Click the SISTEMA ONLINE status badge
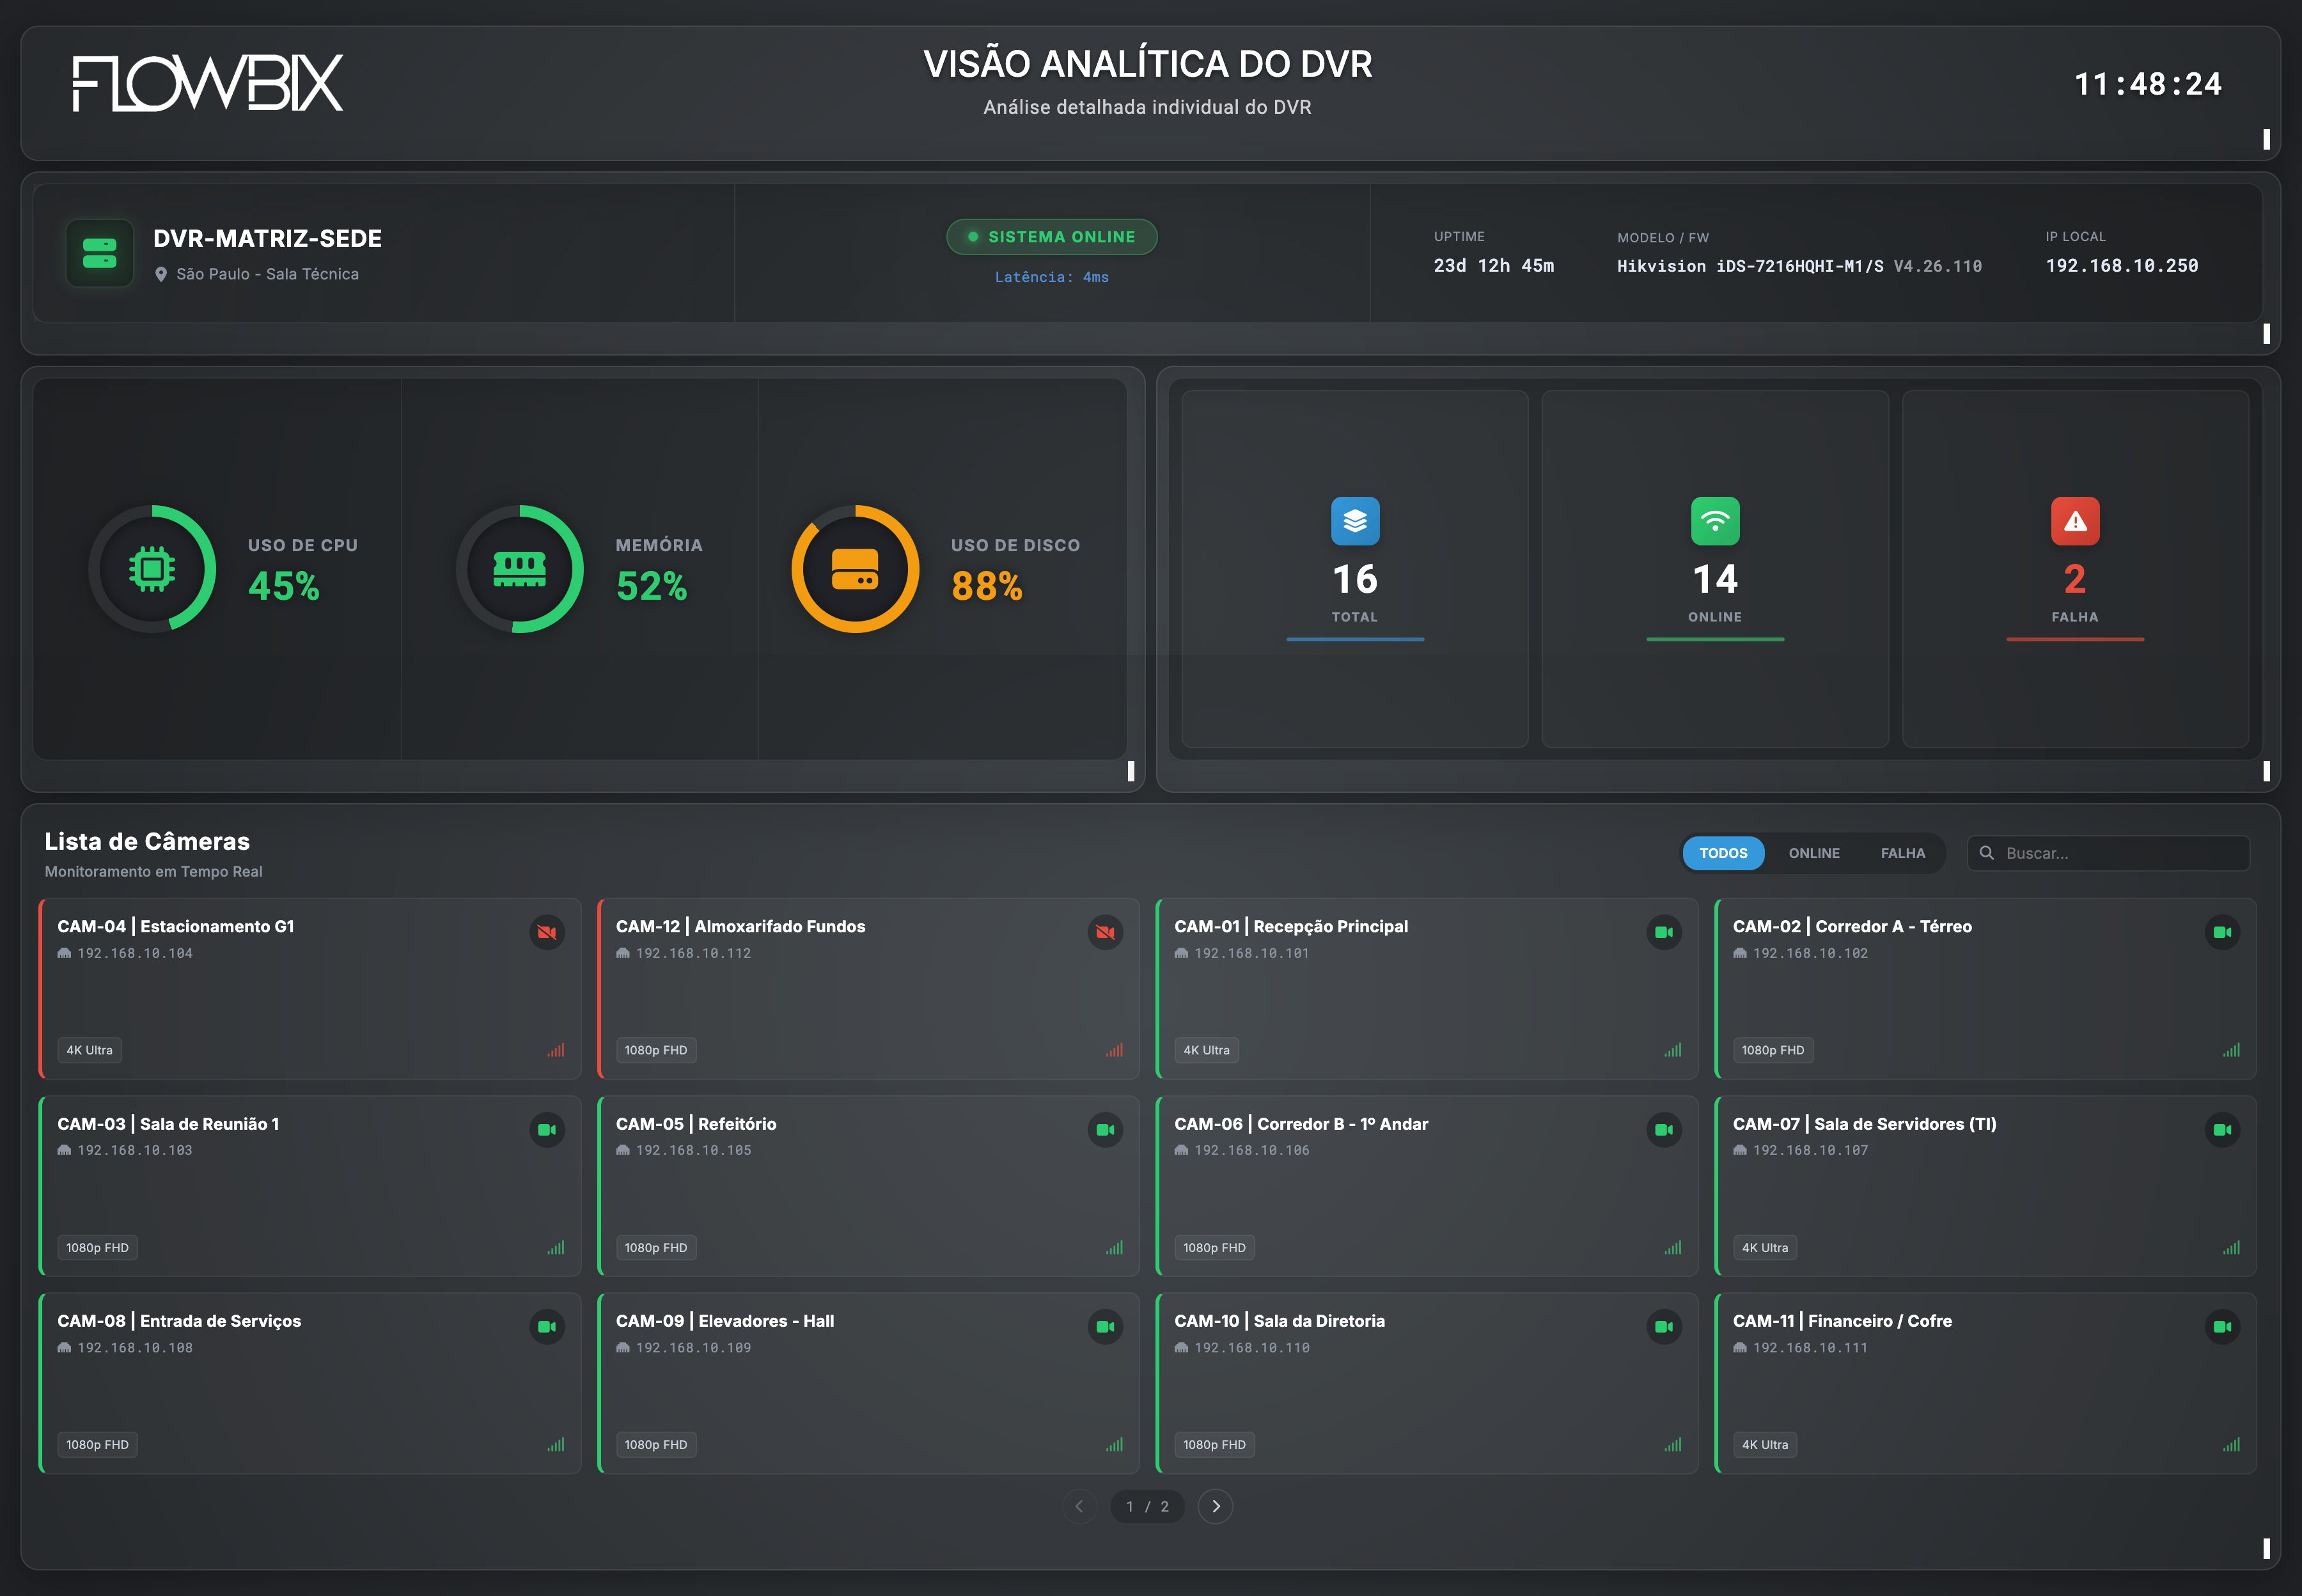Viewport: 2302px width, 1596px height. pos(1051,237)
